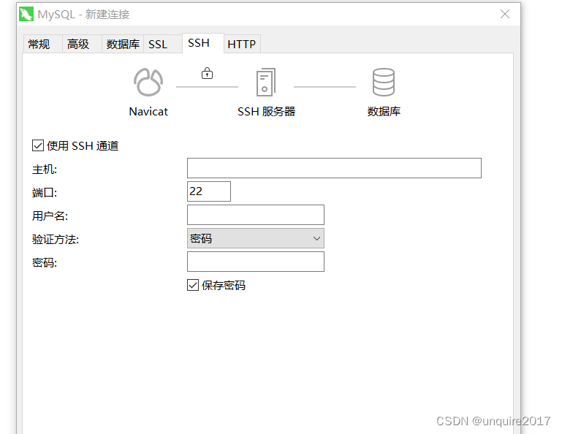The image size is (562, 434).
Task: Click the Navicat logo icon in diagram
Action: point(148,83)
